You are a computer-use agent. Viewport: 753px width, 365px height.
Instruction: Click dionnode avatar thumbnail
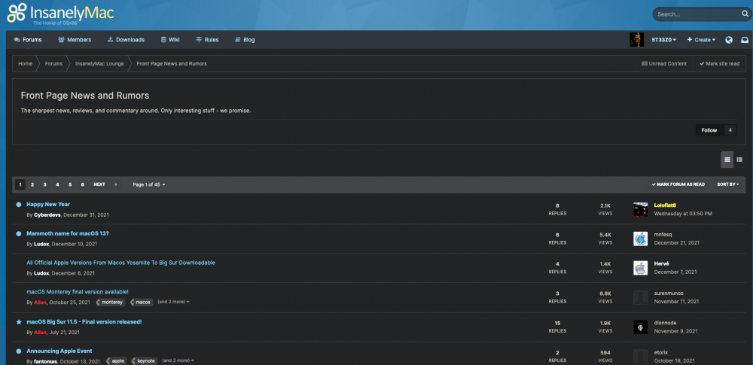tap(640, 327)
